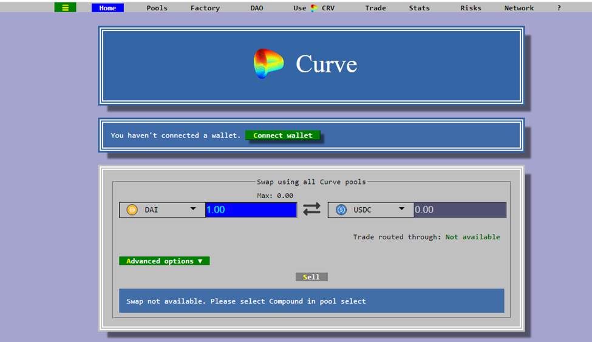592x342 pixels.
Task: Expand Advanced options
Action: click(x=164, y=261)
